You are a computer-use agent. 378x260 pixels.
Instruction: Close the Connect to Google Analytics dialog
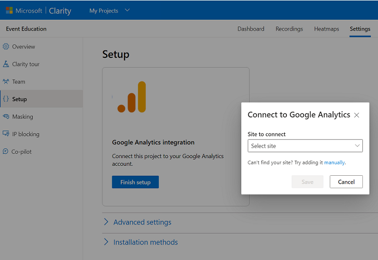[357, 115]
